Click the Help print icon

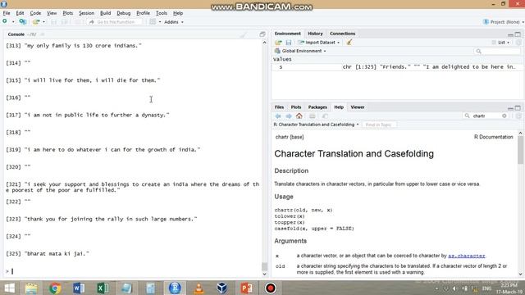point(312,116)
